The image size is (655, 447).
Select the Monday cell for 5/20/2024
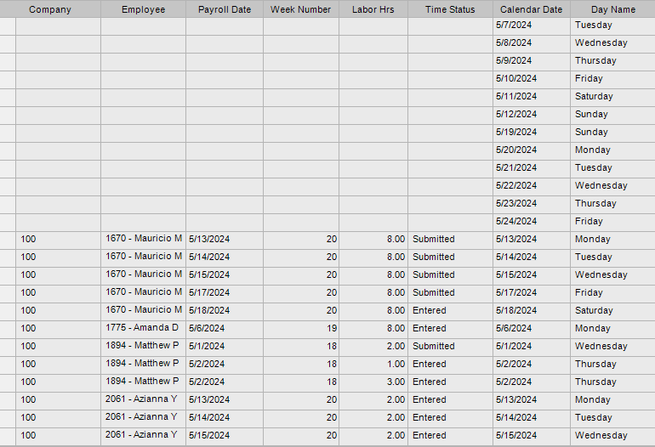pyautogui.click(x=612, y=150)
